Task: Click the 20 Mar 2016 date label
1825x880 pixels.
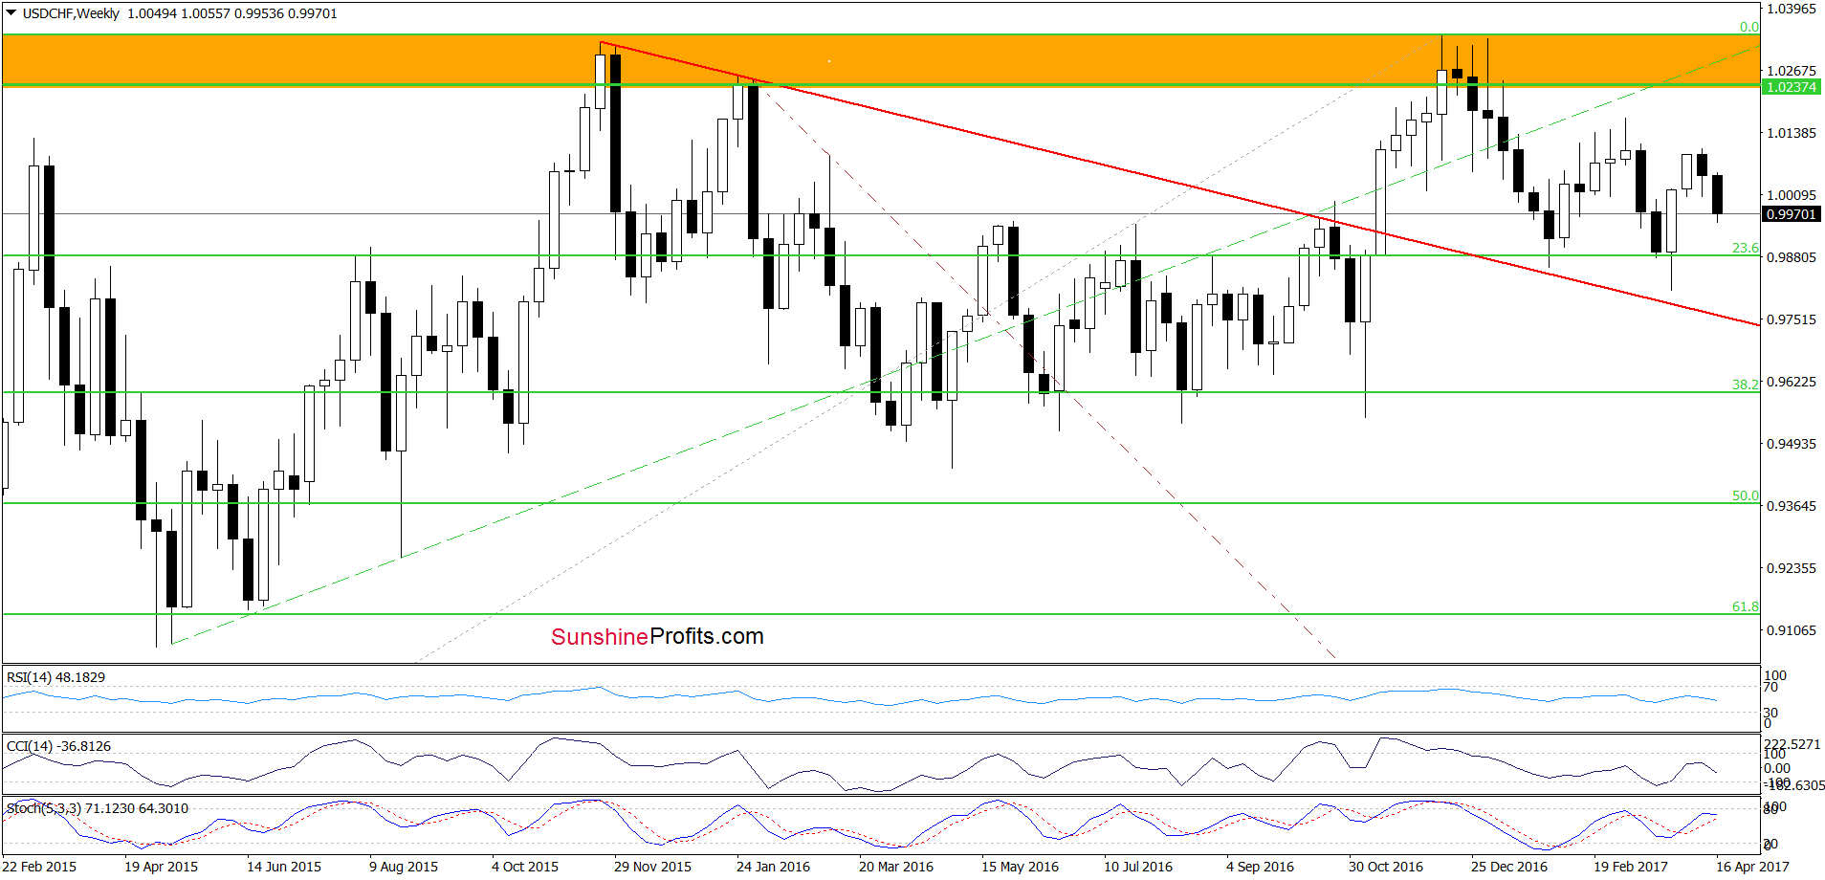Action: 896,867
